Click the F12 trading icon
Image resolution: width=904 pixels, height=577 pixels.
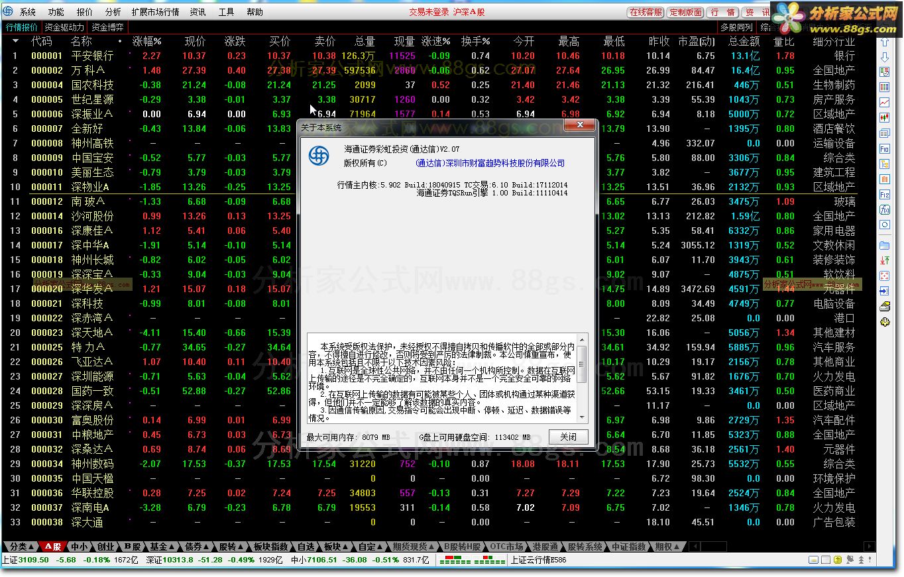(x=884, y=195)
